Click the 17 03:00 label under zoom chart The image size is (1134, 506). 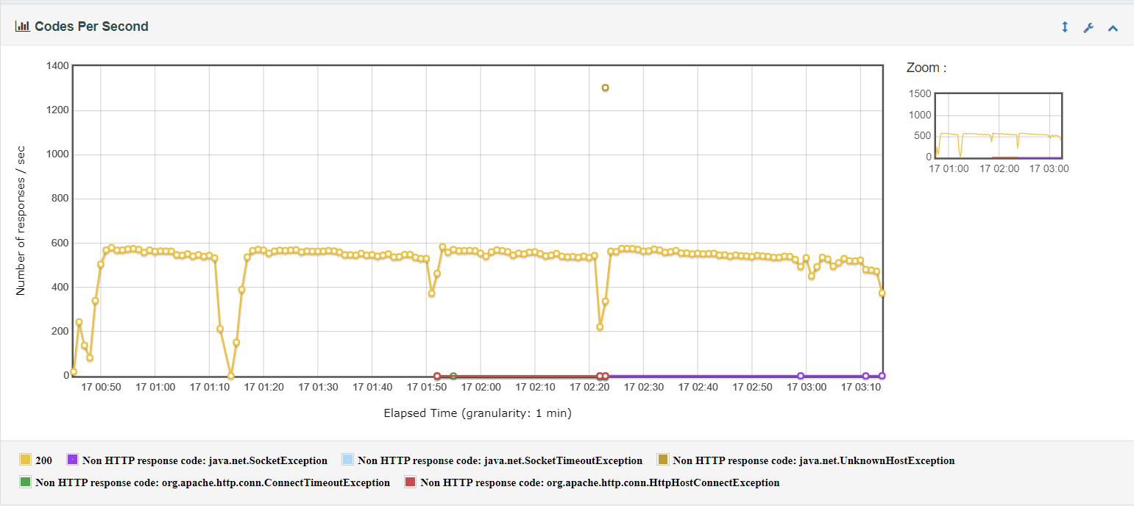1049,168
